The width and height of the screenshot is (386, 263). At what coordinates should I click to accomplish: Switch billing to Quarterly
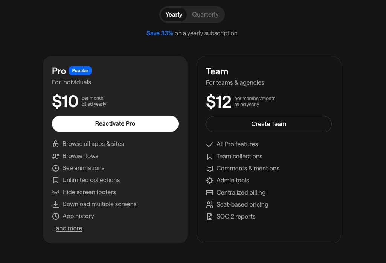point(205,15)
